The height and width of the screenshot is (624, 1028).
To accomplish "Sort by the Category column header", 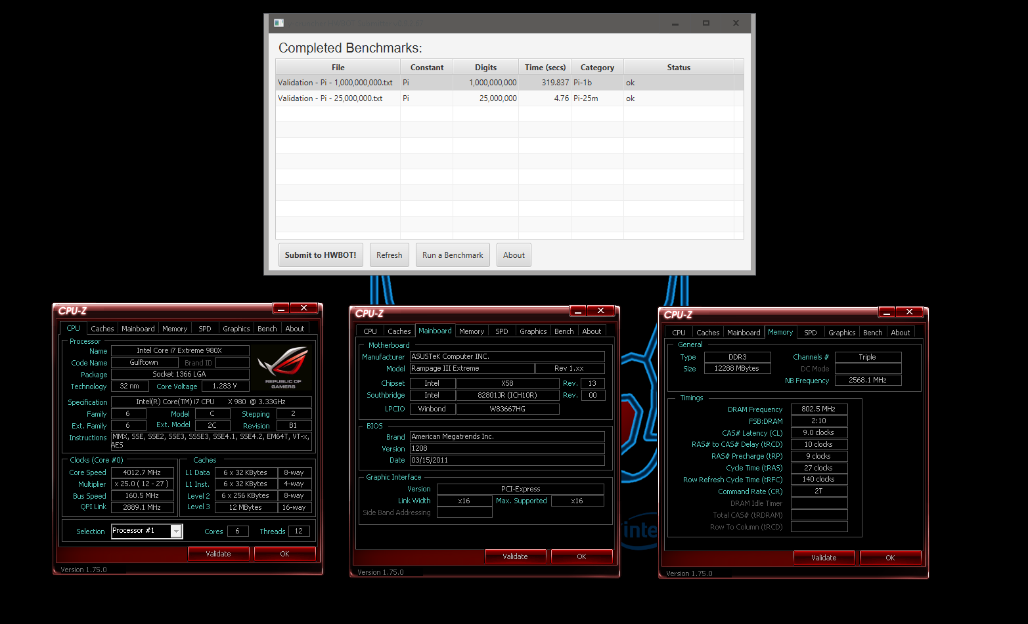I will coord(598,67).
